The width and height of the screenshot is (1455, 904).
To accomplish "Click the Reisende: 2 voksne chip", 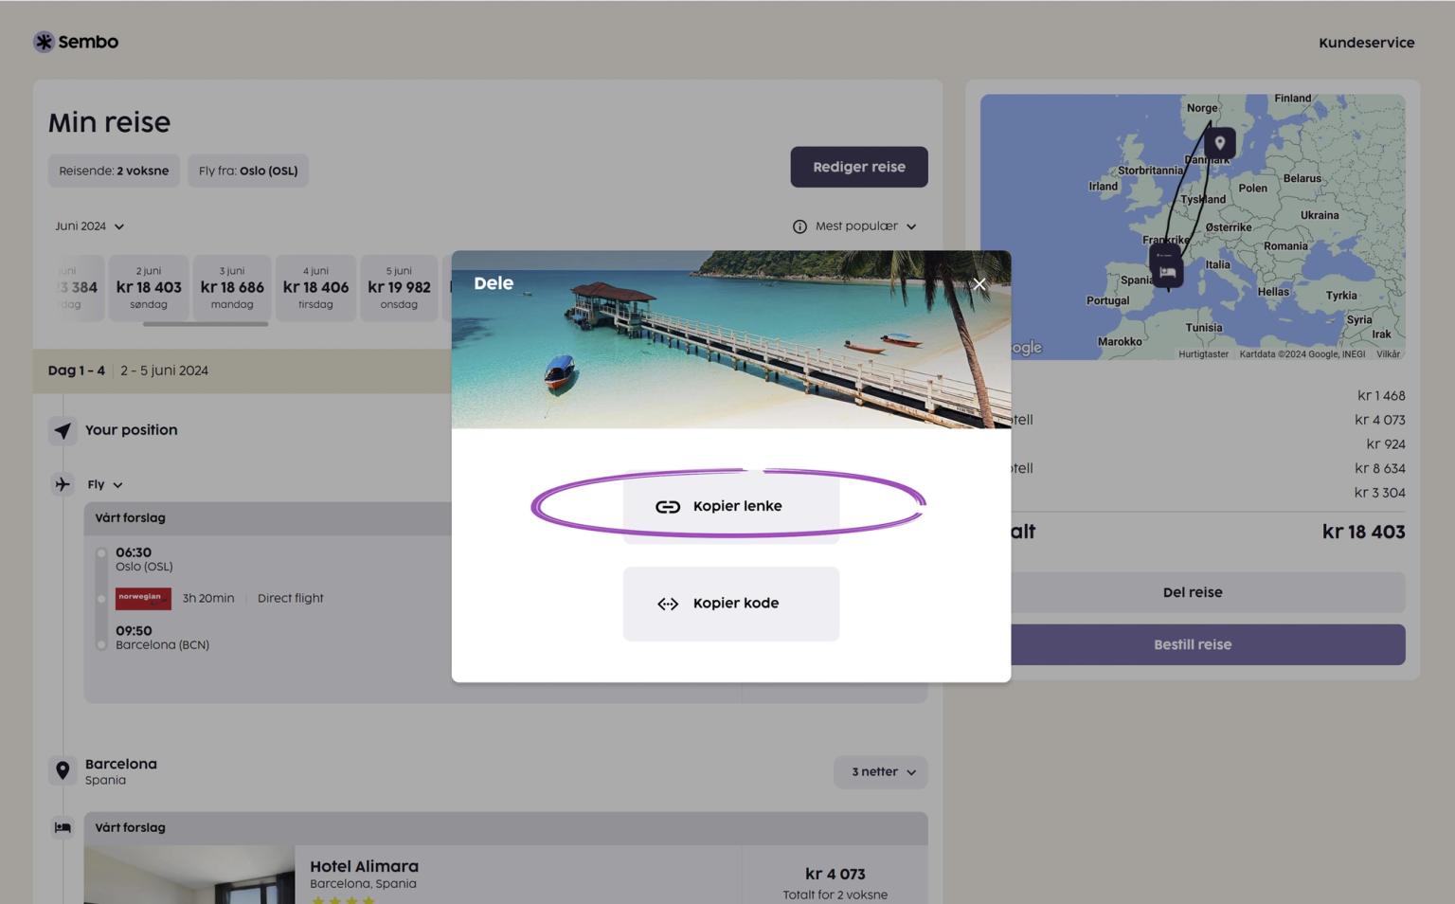I will [114, 171].
